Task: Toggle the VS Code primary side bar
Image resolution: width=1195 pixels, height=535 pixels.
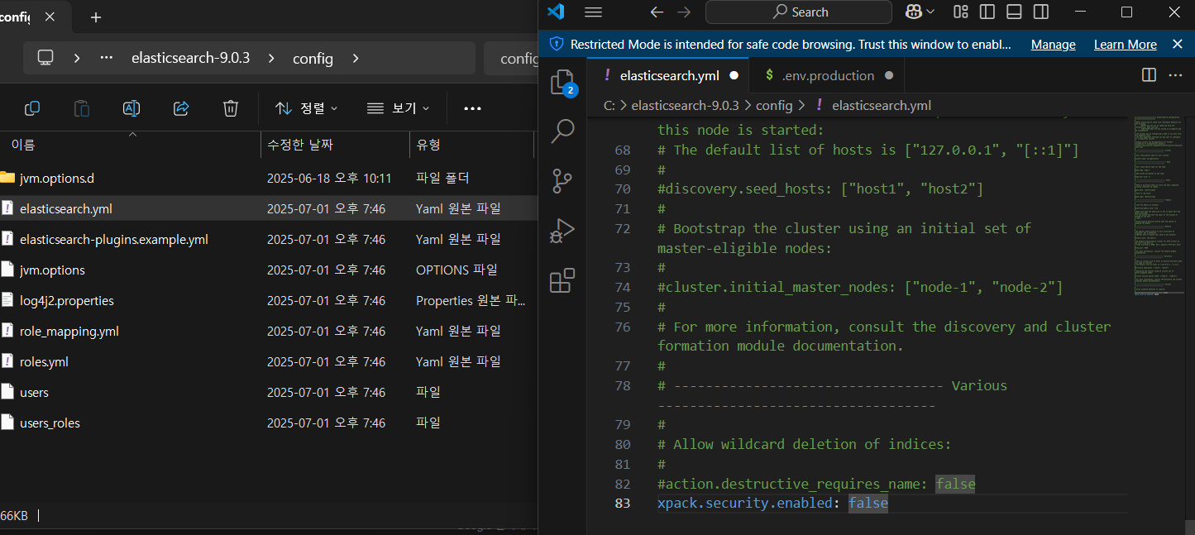Action: [x=987, y=12]
